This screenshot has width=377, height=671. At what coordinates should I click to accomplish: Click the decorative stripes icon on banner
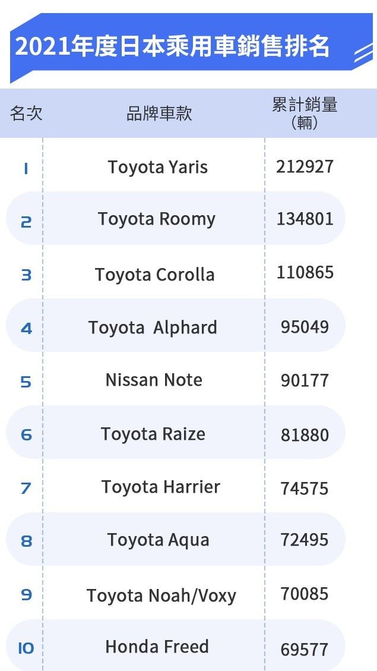[x=363, y=53]
